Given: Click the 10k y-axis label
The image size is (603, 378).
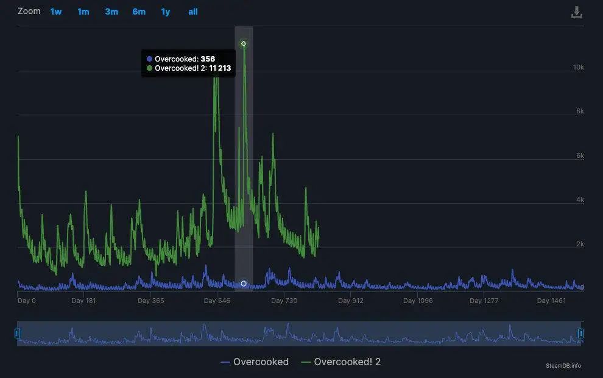Looking at the screenshot, I should click(x=579, y=67).
